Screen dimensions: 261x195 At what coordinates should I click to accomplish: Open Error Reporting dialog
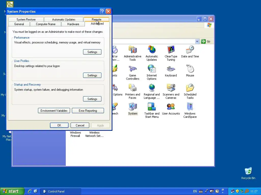88,111
